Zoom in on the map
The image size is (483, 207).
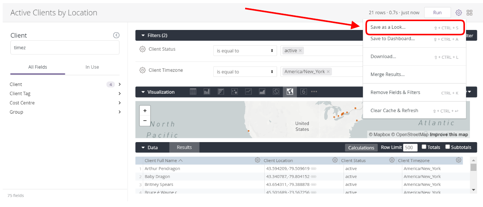pyautogui.click(x=145, y=111)
